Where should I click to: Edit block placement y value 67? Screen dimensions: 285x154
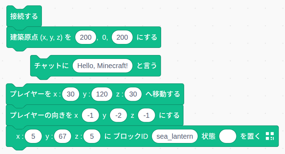62,136
